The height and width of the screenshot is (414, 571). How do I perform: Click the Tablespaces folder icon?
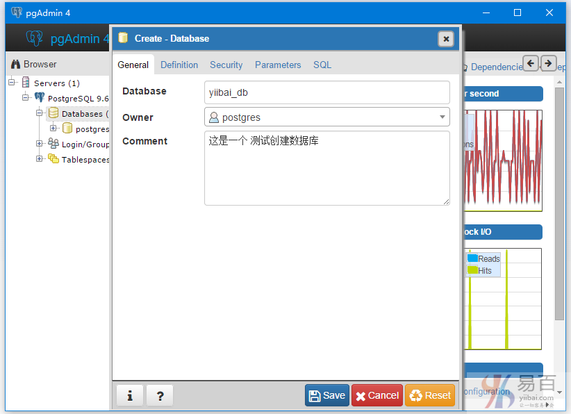point(52,159)
